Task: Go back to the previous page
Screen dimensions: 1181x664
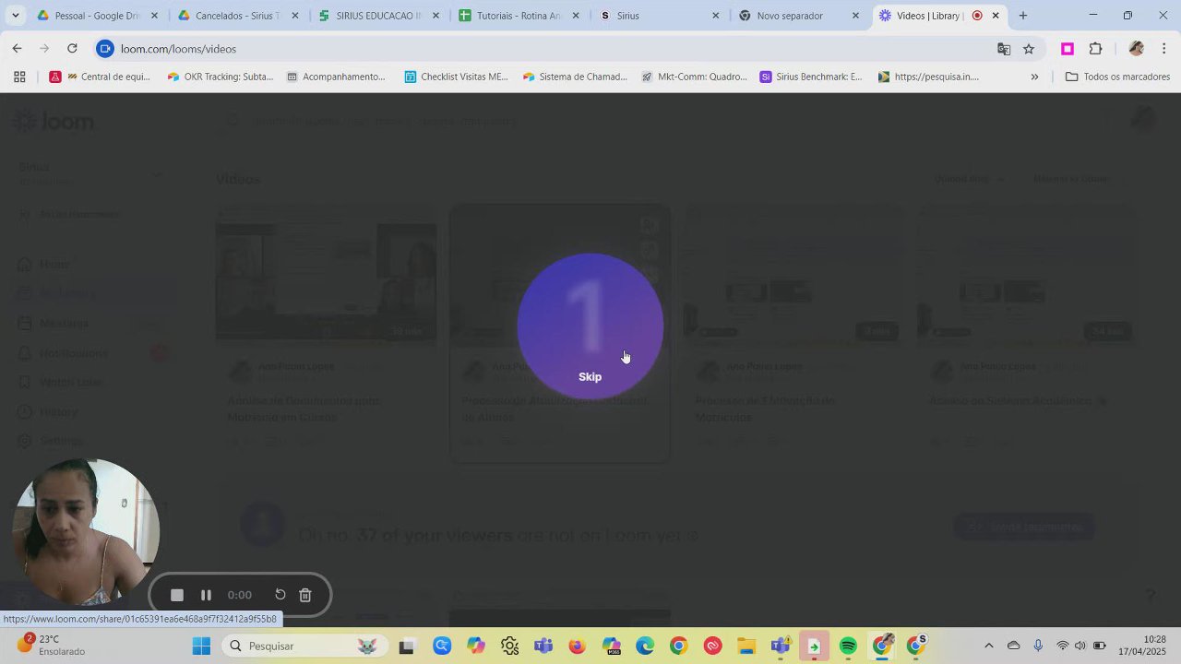Action: click(17, 48)
